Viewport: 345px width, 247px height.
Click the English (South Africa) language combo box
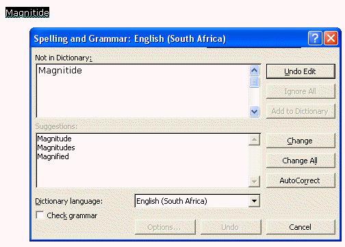(x=197, y=201)
